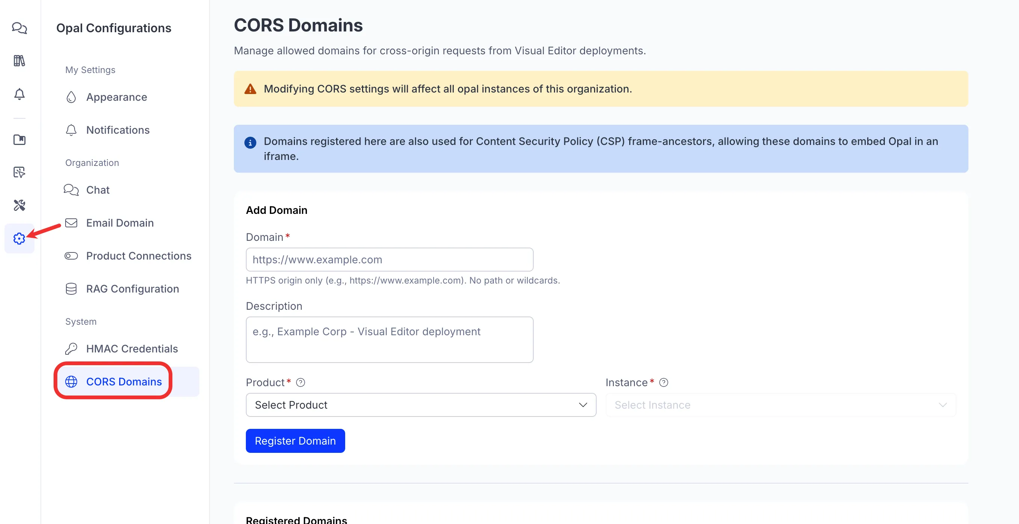Click the database icon beside RAG Configuration
Image resolution: width=1019 pixels, height=524 pixels.
click(71, 289)
